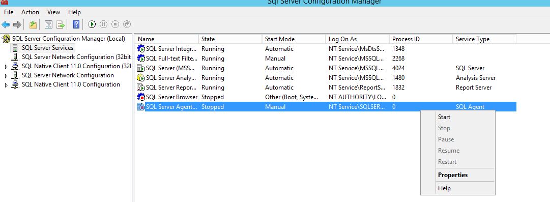Click the Up one level folder icon
This screenshot has width=550, height=202.
(x=33, y=24)
